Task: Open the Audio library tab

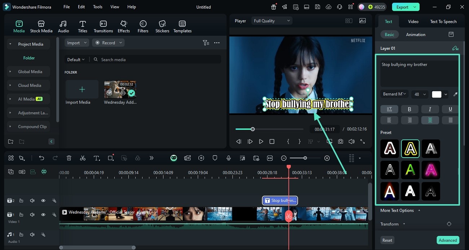Action: coord(63,26)
